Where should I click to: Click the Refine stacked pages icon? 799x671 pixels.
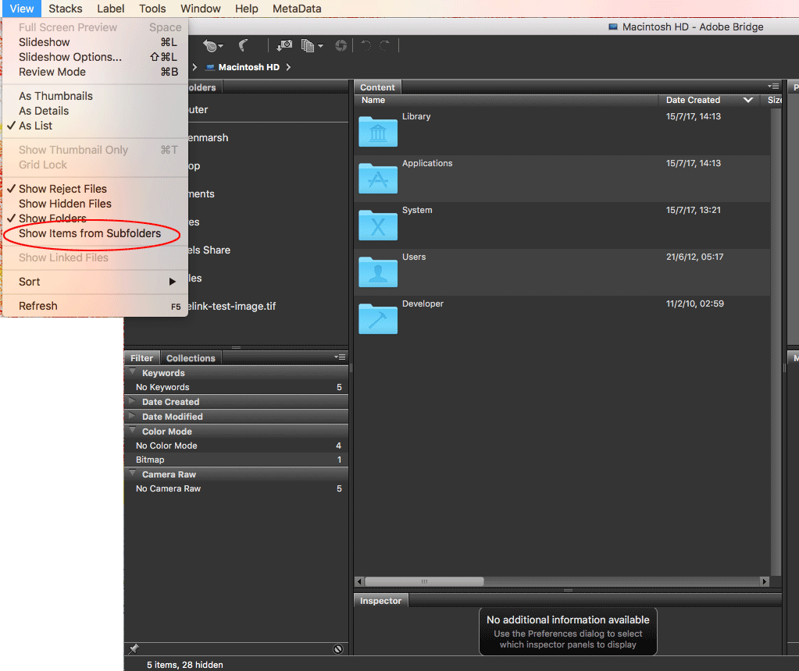pos(307,46)
